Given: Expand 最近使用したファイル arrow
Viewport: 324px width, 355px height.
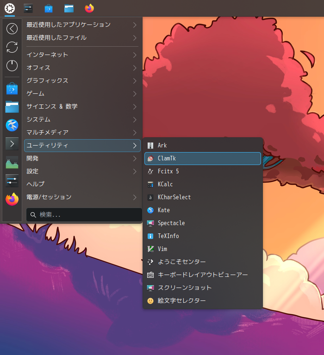Looking at the screenshot, I should point(135,37).
